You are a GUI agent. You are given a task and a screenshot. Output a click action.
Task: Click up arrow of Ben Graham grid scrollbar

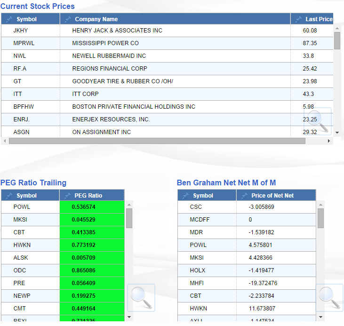click(321, 205)
